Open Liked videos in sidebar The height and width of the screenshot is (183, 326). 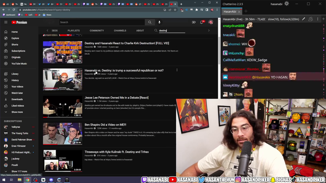point(18,106)
